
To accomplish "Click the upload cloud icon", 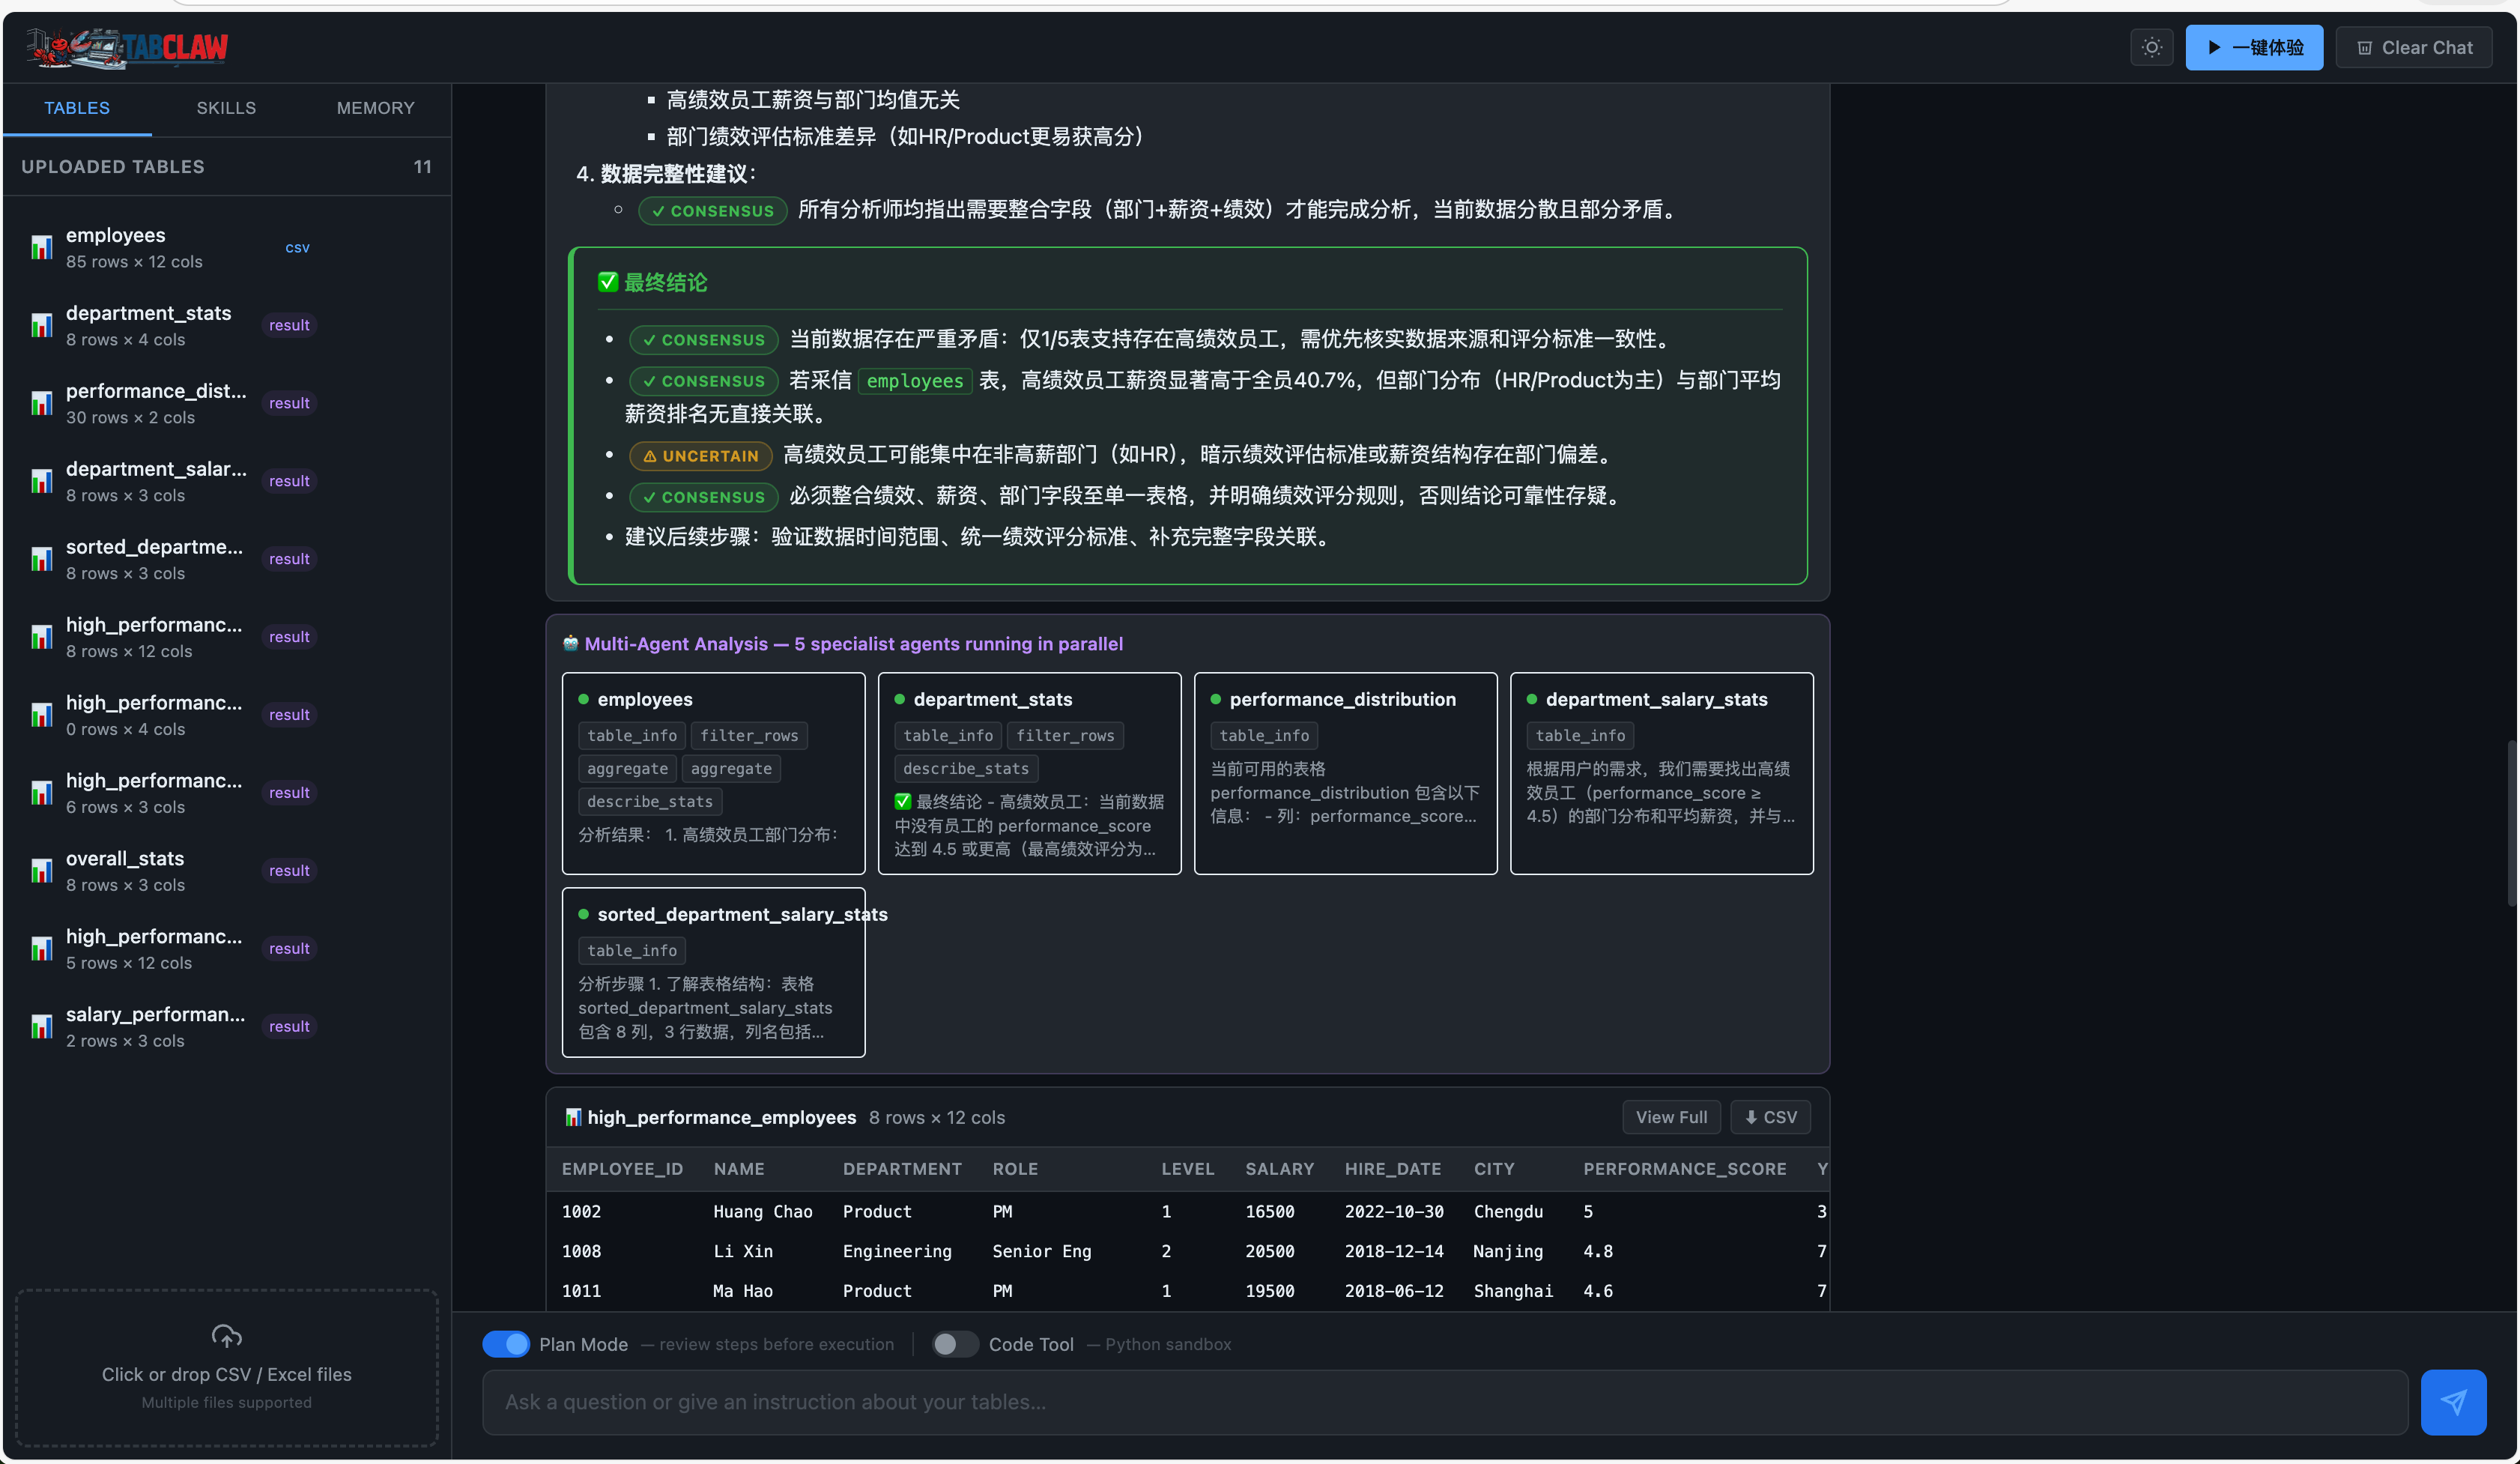I will (227, 1336).
